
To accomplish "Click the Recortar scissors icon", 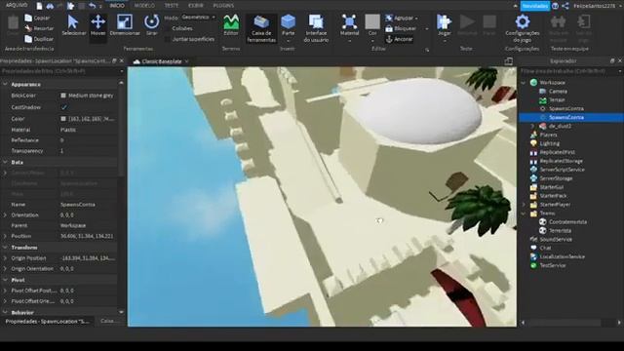I will click(x=28, y=28).
